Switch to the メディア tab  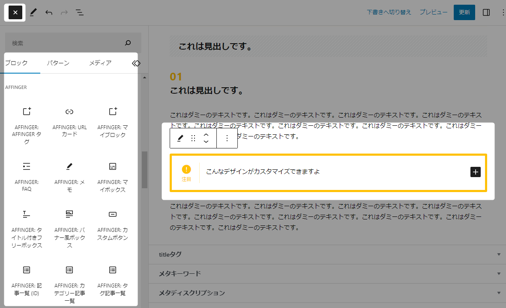(x=100, y=63)
